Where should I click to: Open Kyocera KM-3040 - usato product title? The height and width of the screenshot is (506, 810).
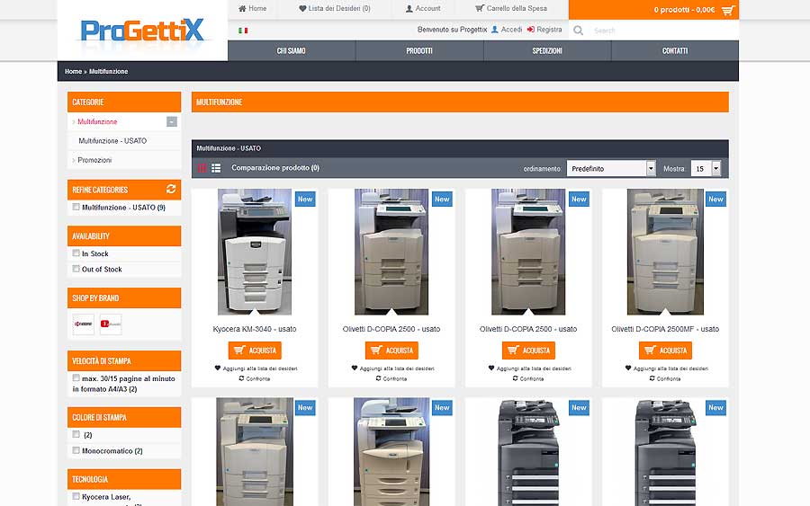255,329
